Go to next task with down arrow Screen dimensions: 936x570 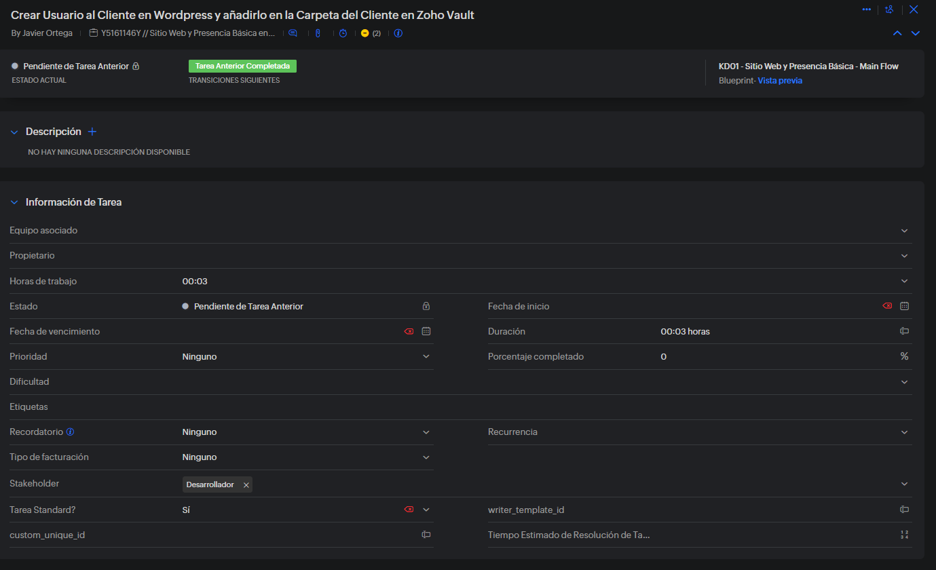pyautogui.click(x=916, y=33)
